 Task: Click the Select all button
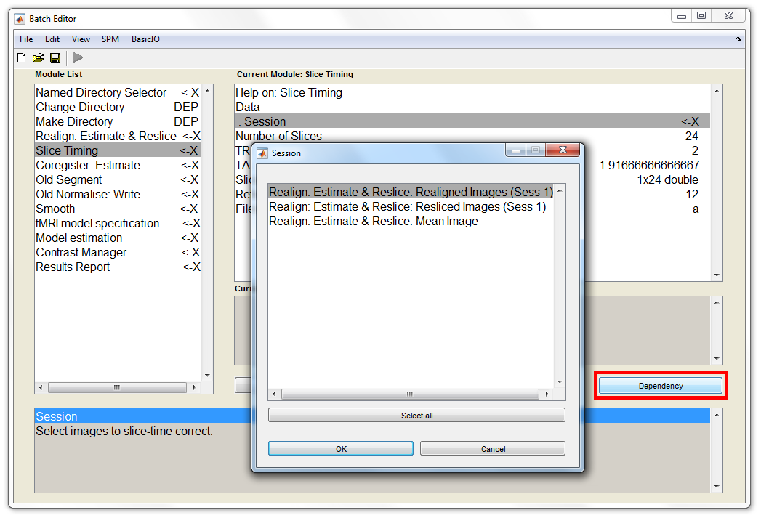416,416
